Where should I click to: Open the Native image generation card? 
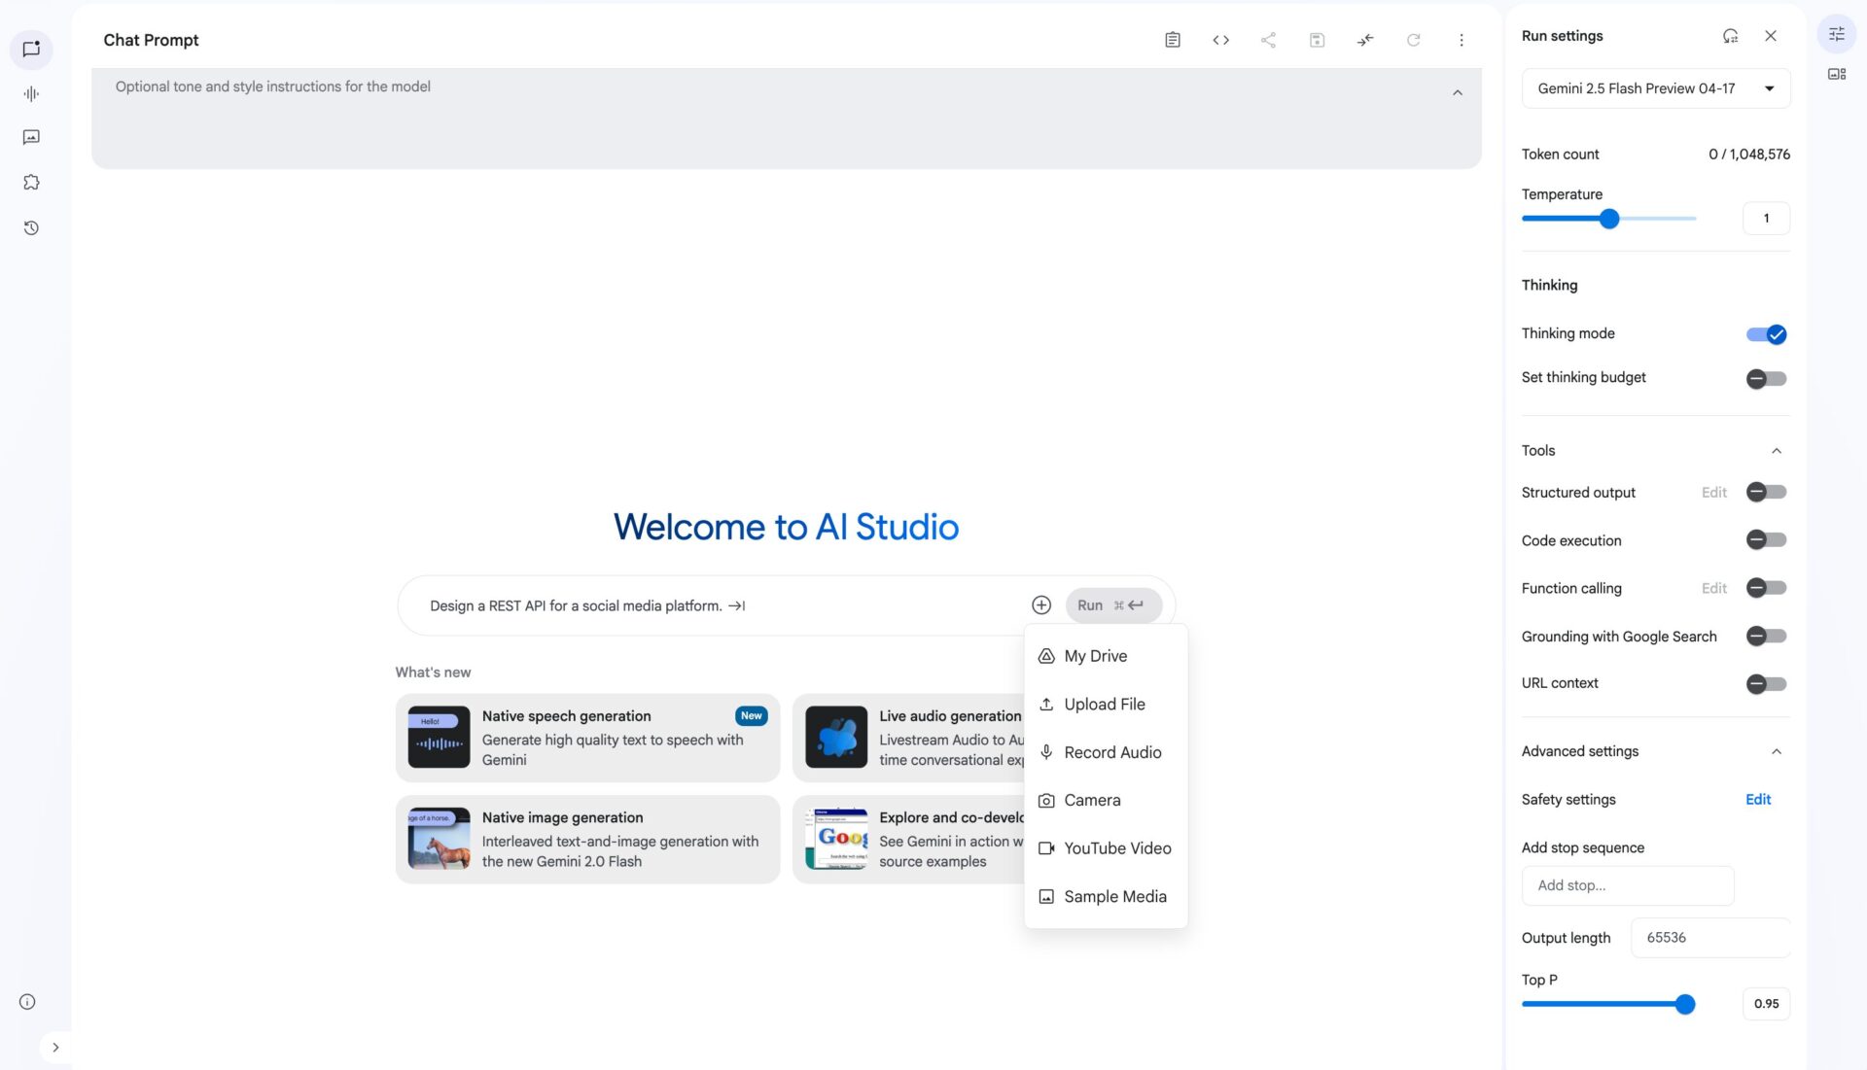pyautogui.click(x=587, y=840)
